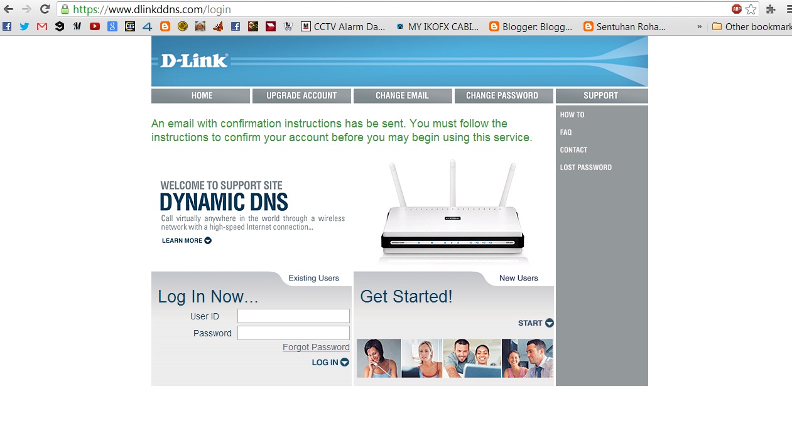Open the CHANGE PASSWORD tab
Image resolution: width=792 pixels, height=438 pixels.
coord(504,95)
